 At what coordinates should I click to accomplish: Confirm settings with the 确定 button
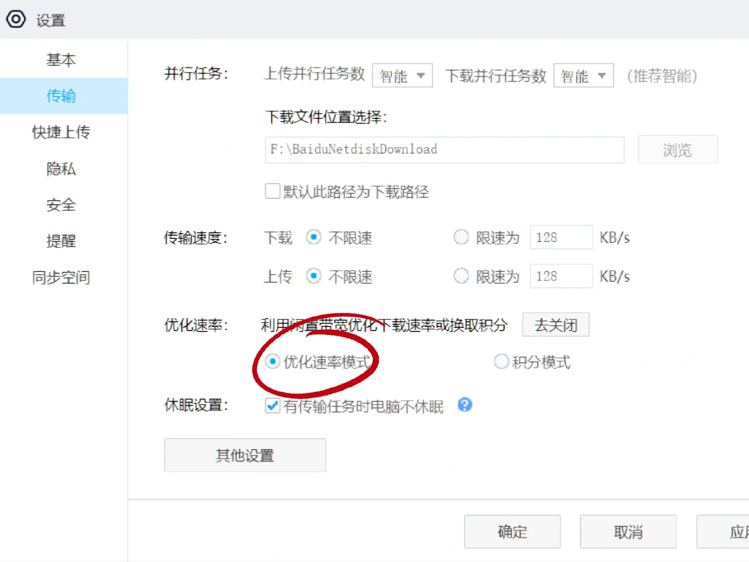pos(512,531)
